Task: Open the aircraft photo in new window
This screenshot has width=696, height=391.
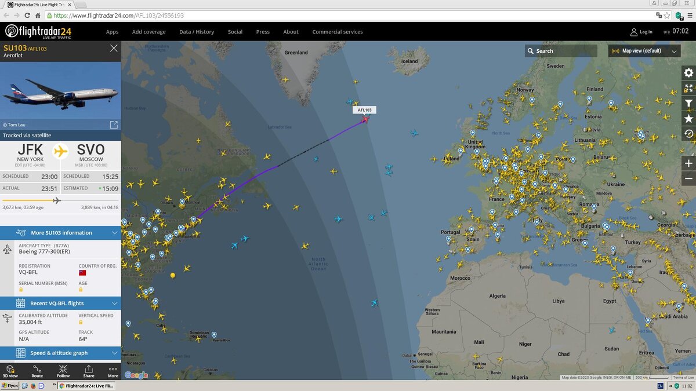Action: pyautogui.click(x=114, y=125)
